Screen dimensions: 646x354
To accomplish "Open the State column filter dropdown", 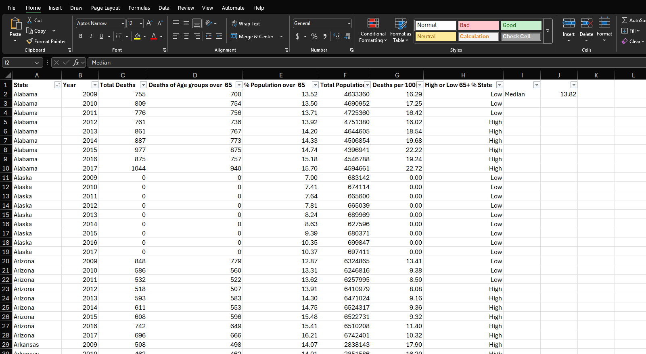I will click(58, 85).
